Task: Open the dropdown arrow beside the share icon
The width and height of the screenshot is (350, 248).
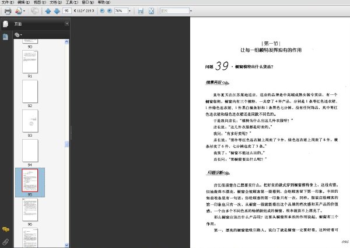Action: point(24,11)
